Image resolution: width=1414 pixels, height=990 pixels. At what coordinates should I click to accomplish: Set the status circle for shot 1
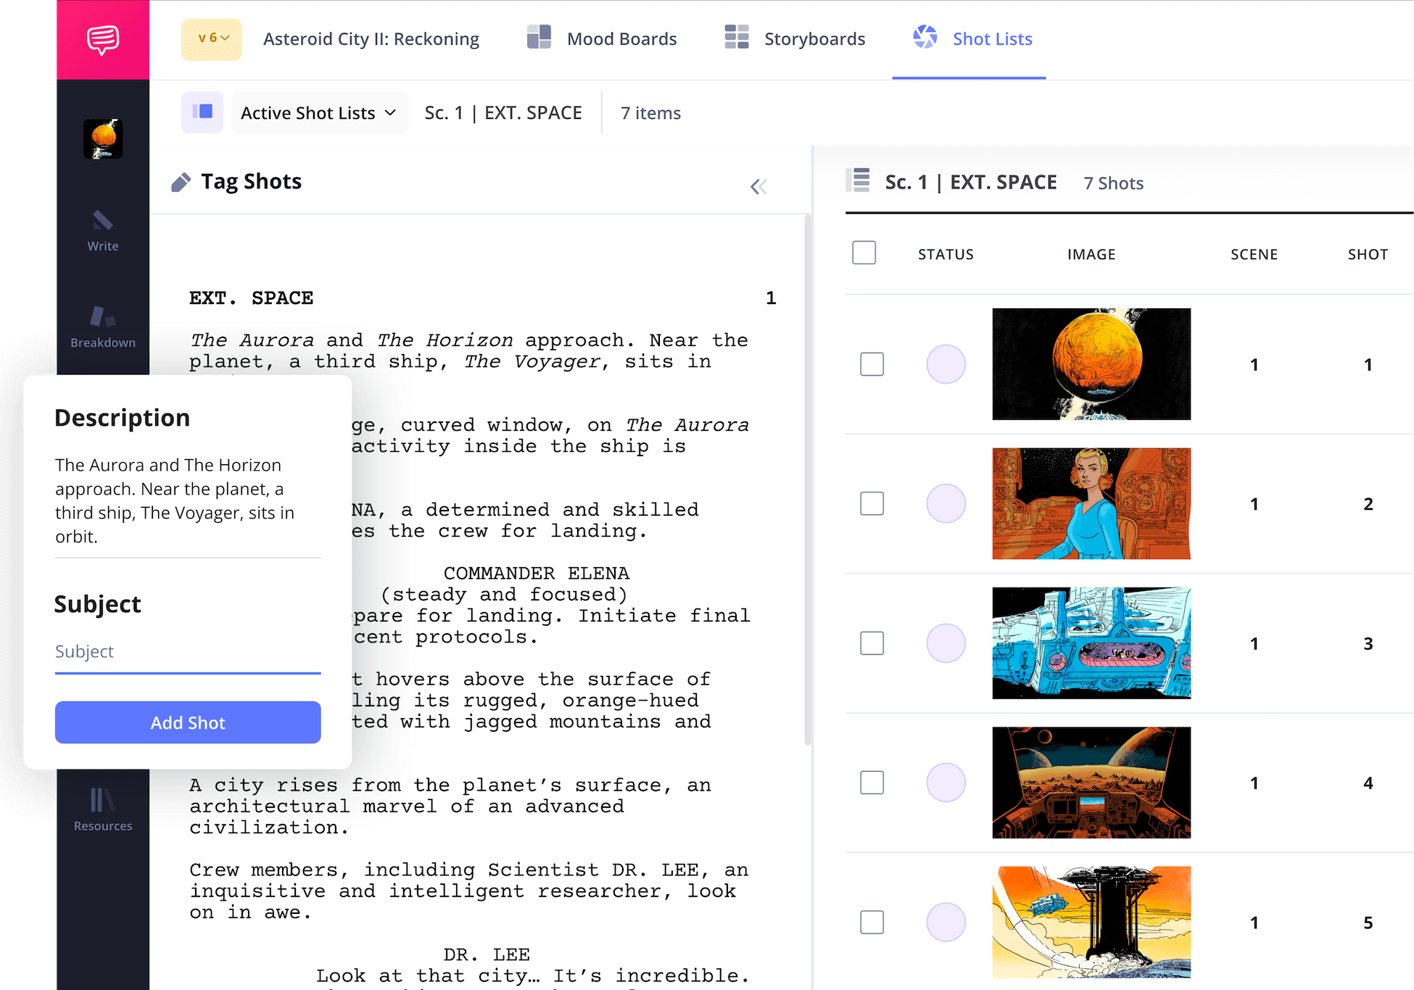946,364
